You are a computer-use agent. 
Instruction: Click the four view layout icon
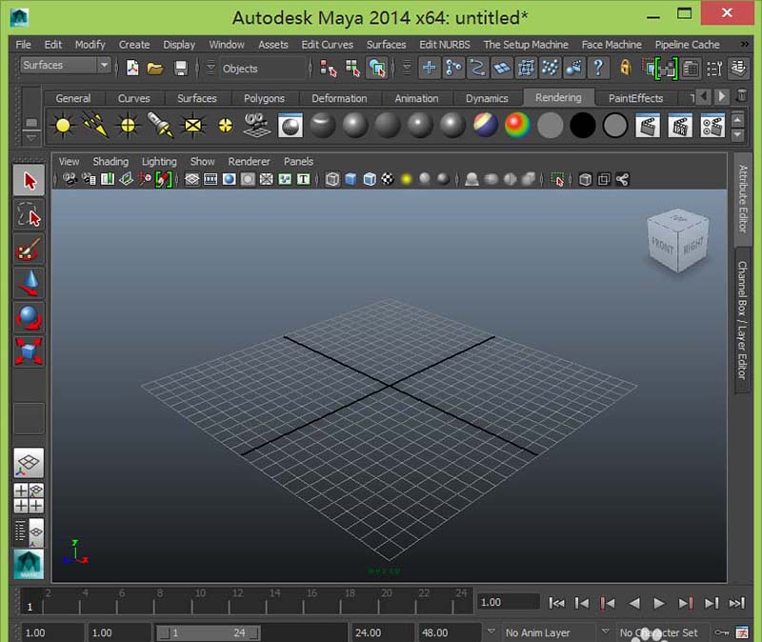tap(29, 498)
